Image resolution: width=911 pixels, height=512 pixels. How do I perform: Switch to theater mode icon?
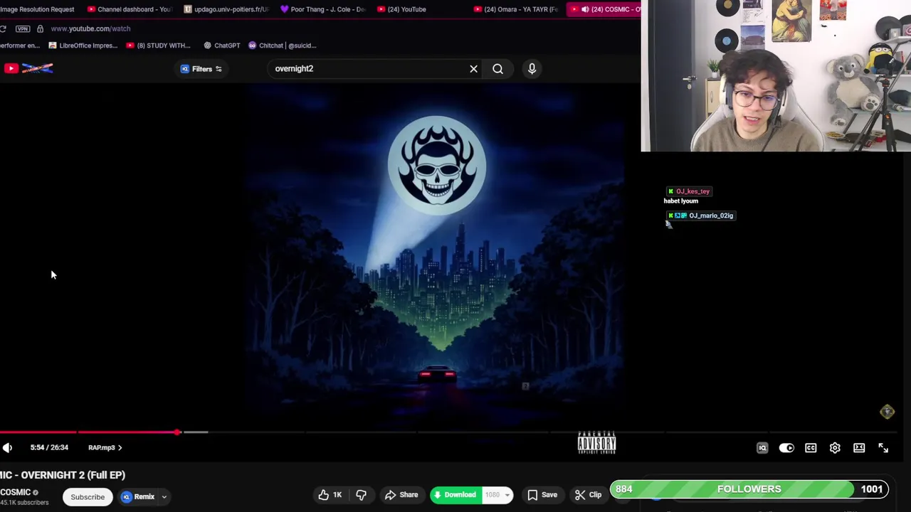pyautogui.click(x=859, y=448)
